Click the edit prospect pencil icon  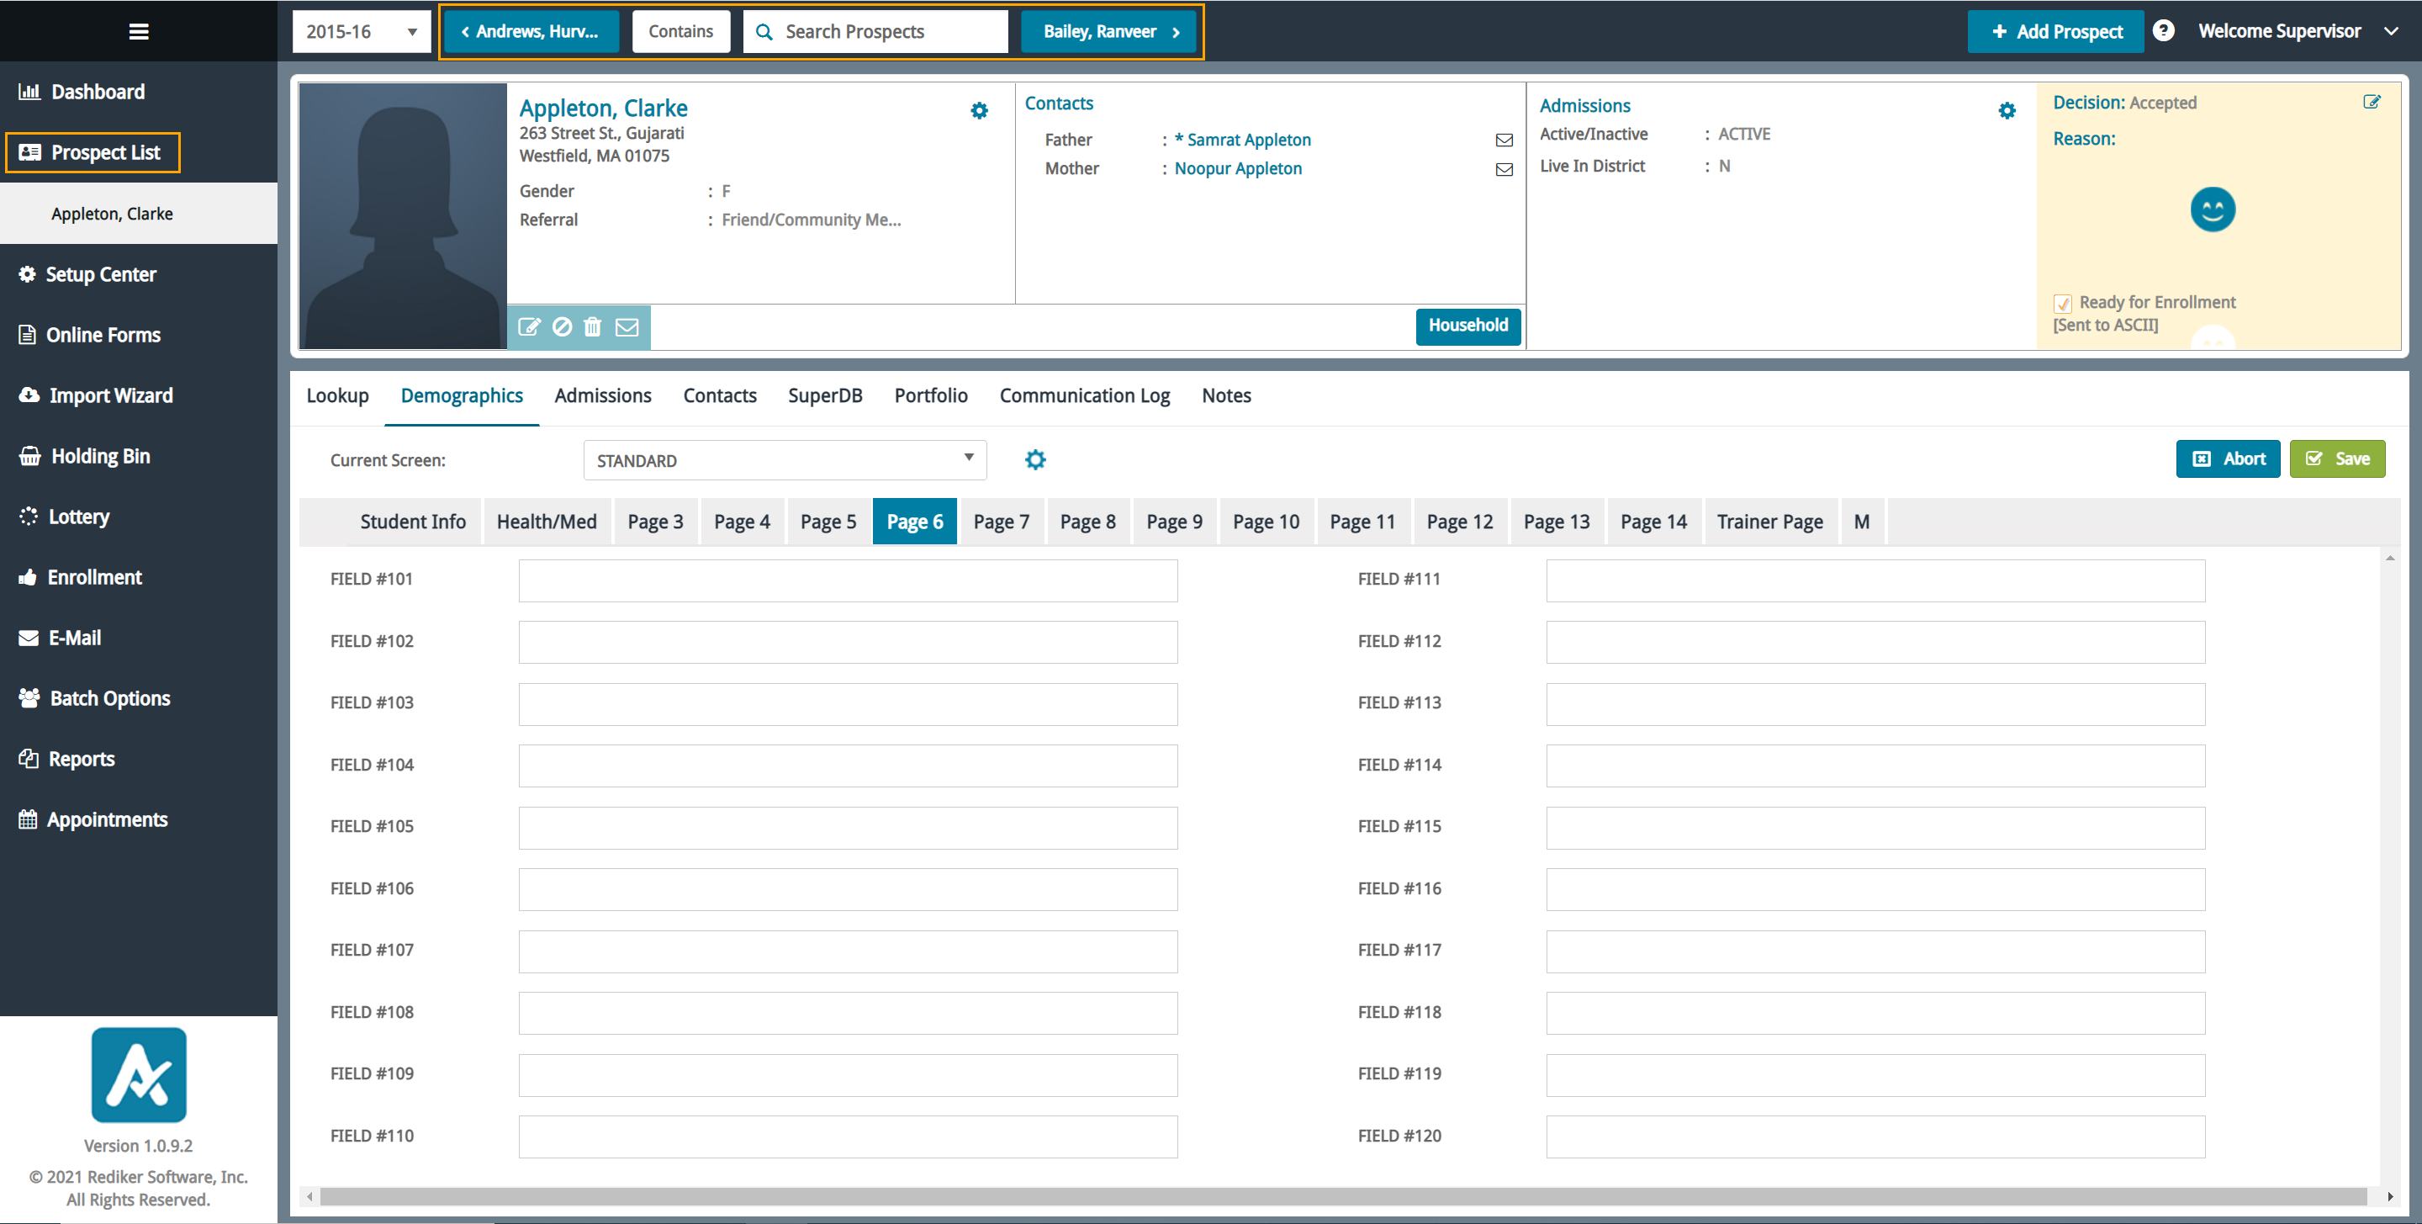(x=529, y=326)
